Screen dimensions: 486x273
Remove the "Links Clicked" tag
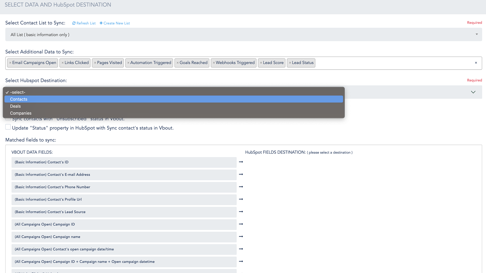point(63,63)
